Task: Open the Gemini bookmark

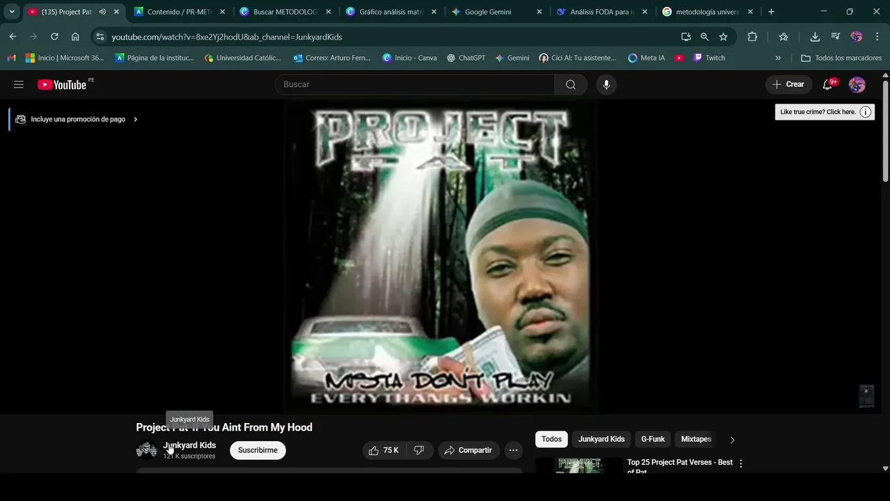Action: (x=512, y=58)
